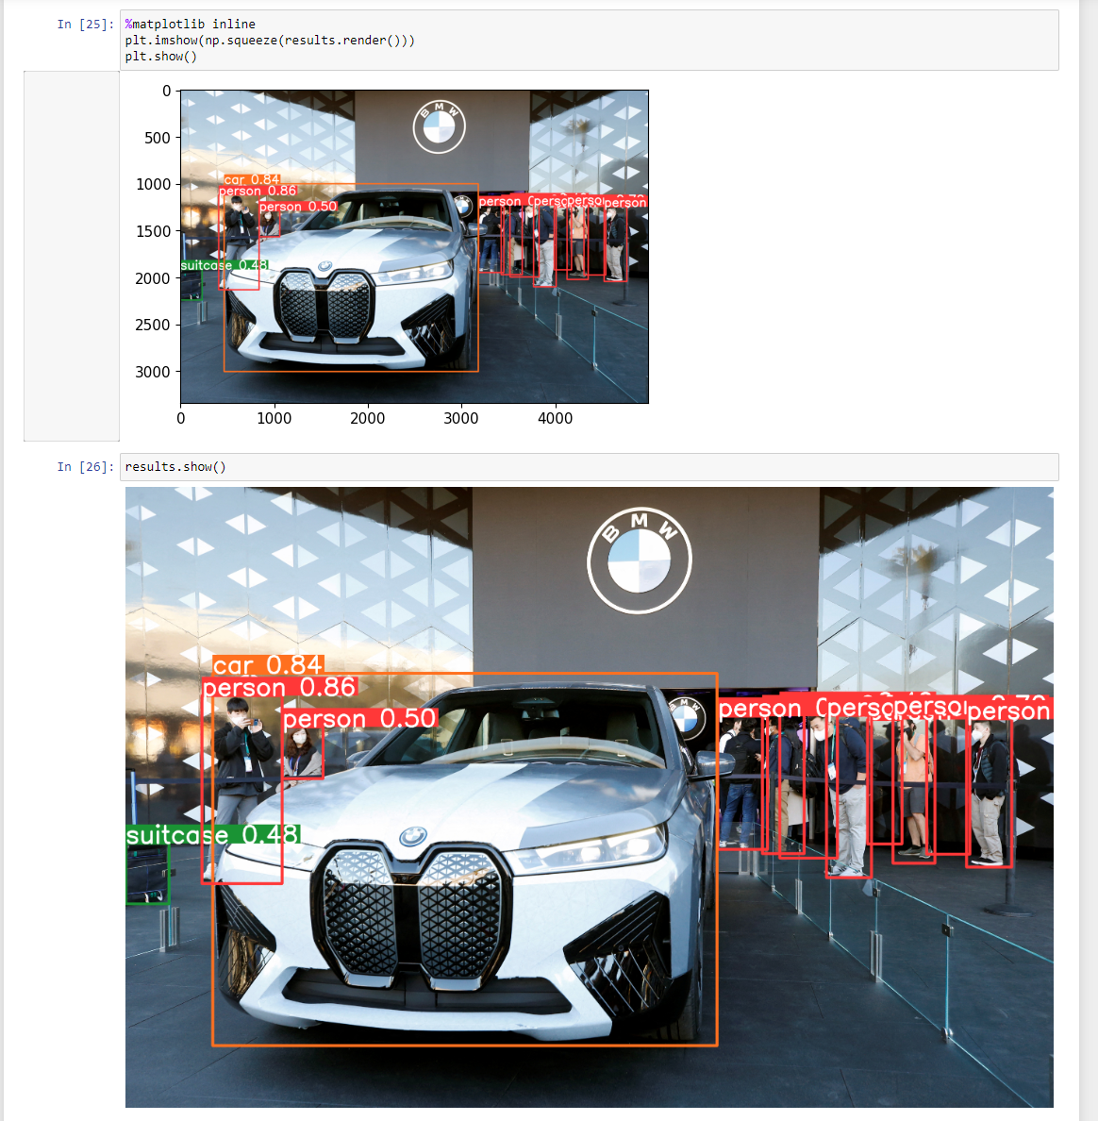The height and width of the screenshot is (1121, 1098).
Task: Click the plt.imshow(np.squeeze(results.render())) line
Action: pos(270,40)
